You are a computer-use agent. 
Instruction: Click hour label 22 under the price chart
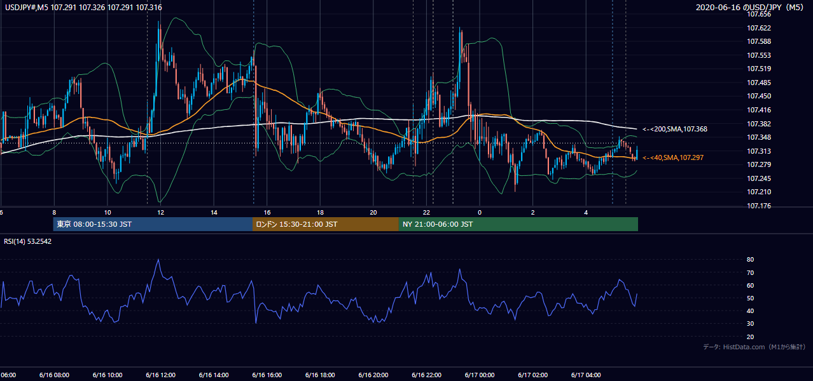427,212
